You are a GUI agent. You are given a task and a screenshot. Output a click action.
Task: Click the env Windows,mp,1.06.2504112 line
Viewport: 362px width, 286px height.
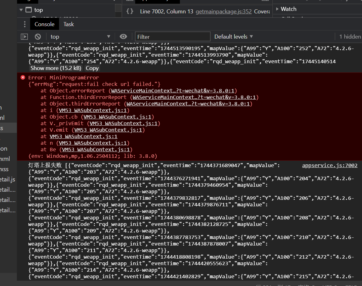pos(93,156)
